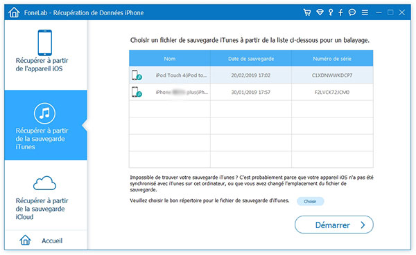
Task: Open the shopping cart icon
Action: tap(307, 12)
